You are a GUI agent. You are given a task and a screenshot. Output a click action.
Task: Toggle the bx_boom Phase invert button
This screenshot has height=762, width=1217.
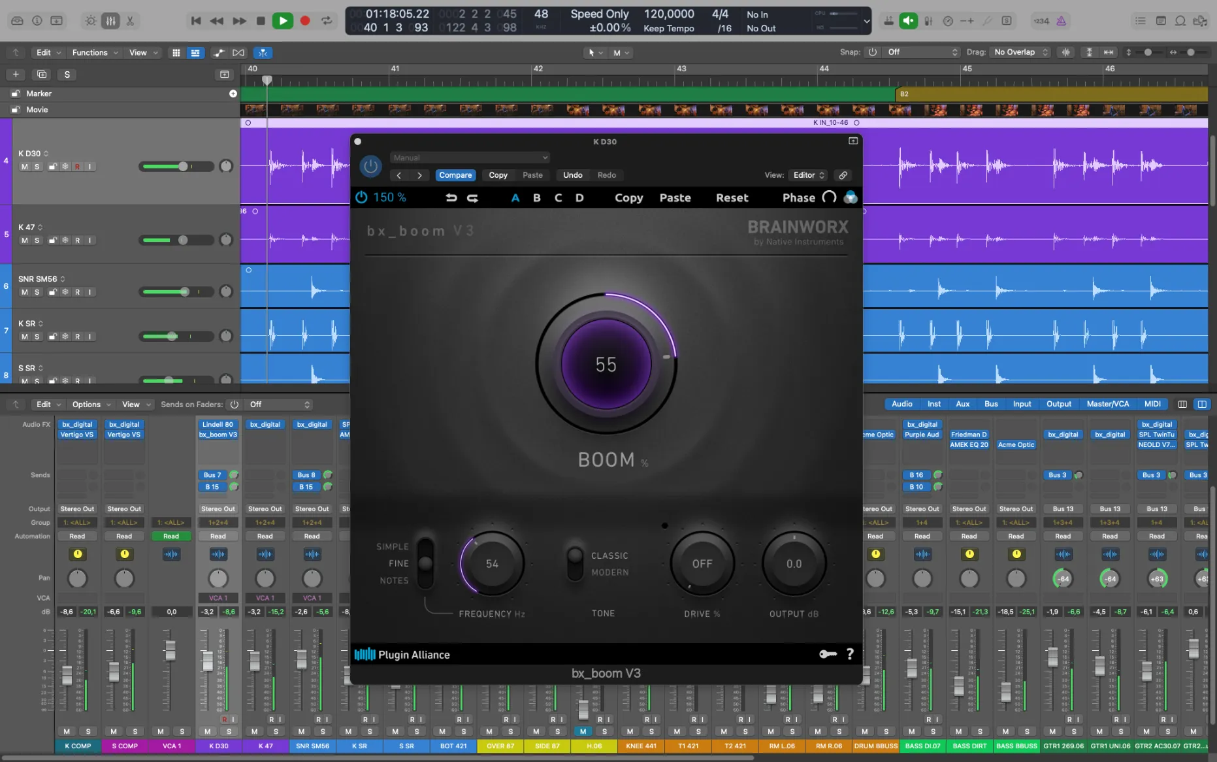tap(829, 197)
